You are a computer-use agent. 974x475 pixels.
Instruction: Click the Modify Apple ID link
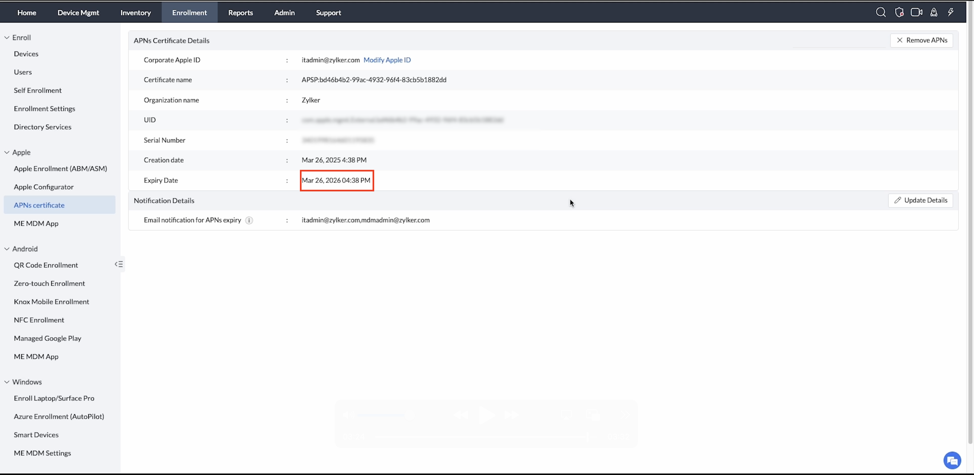(387, 60)
